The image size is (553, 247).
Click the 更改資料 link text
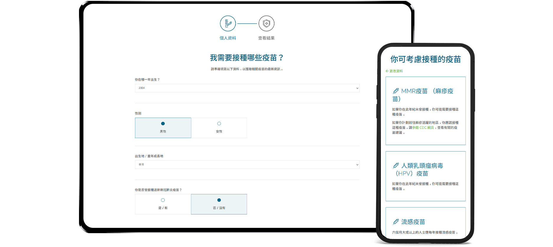pyautogui.click(x=396, y=71)
